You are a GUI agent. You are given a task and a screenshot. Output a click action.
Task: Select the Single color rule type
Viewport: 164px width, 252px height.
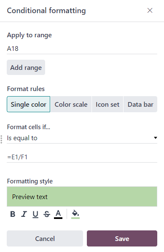click(x=29, y=104)
